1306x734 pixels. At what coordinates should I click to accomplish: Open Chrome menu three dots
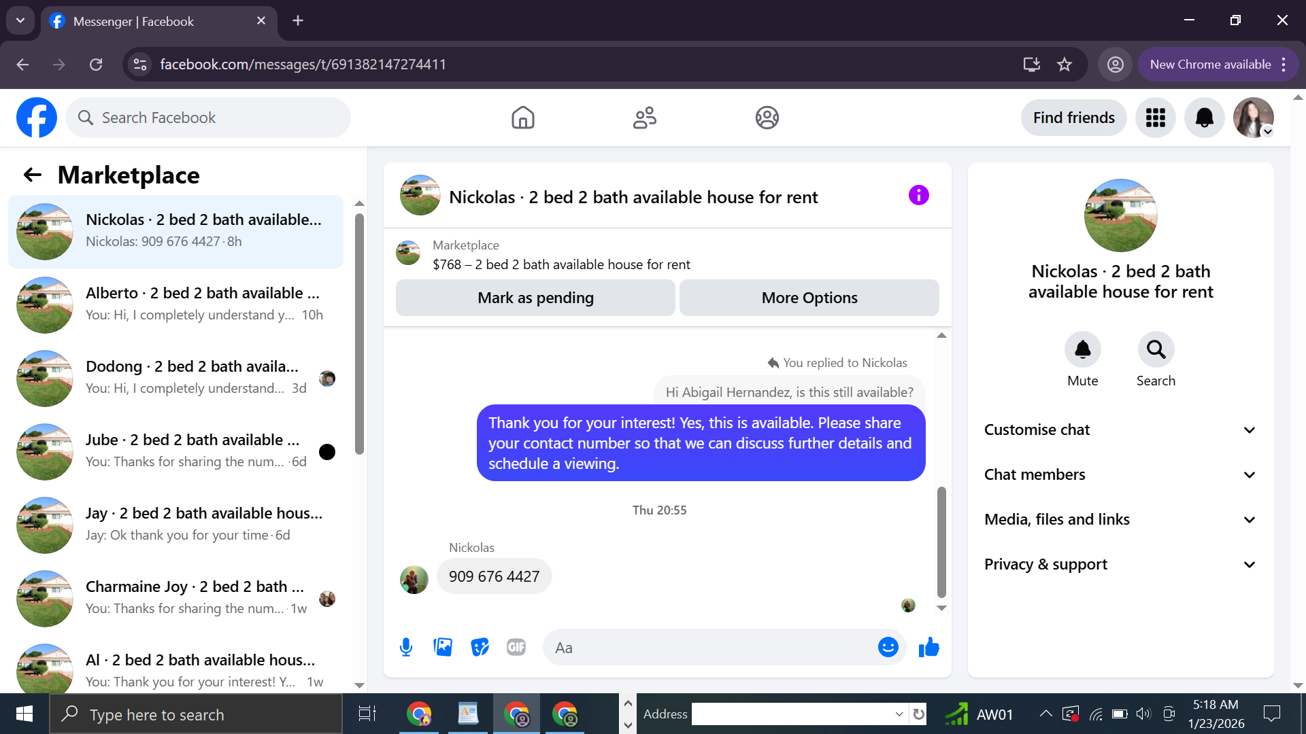[1284, 65]
